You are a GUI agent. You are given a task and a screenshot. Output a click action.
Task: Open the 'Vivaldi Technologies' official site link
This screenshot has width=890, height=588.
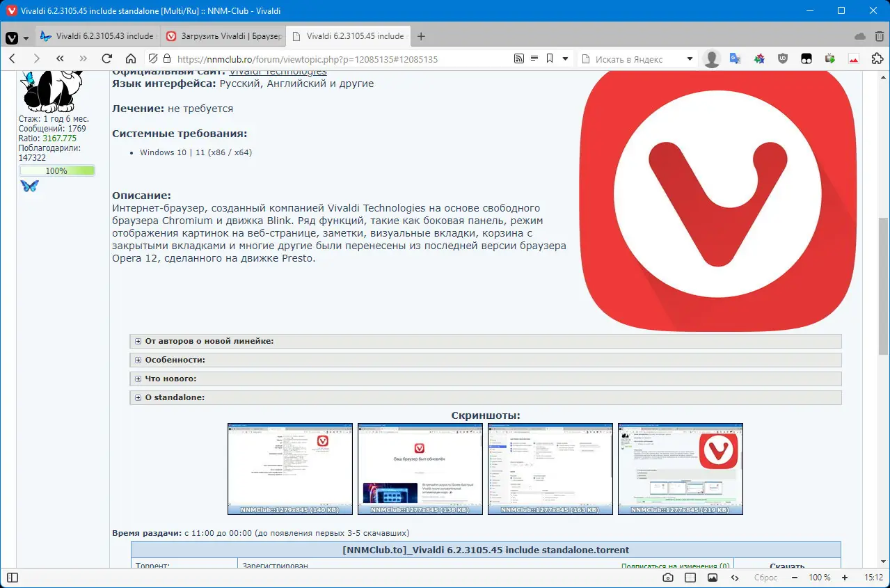pos(278,72)
